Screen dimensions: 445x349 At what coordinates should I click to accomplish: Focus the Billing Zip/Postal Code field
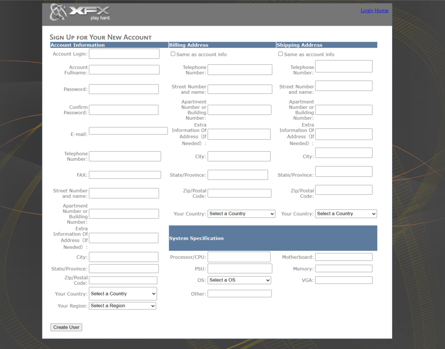coord(239,193)
